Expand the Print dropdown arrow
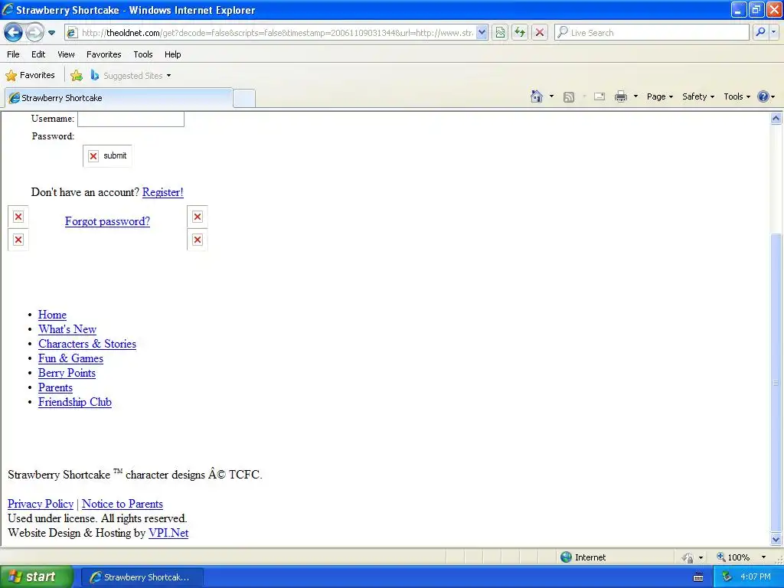The width and height of the screenshot is (784, 588). pyautogui.click(x=635, y=96)
